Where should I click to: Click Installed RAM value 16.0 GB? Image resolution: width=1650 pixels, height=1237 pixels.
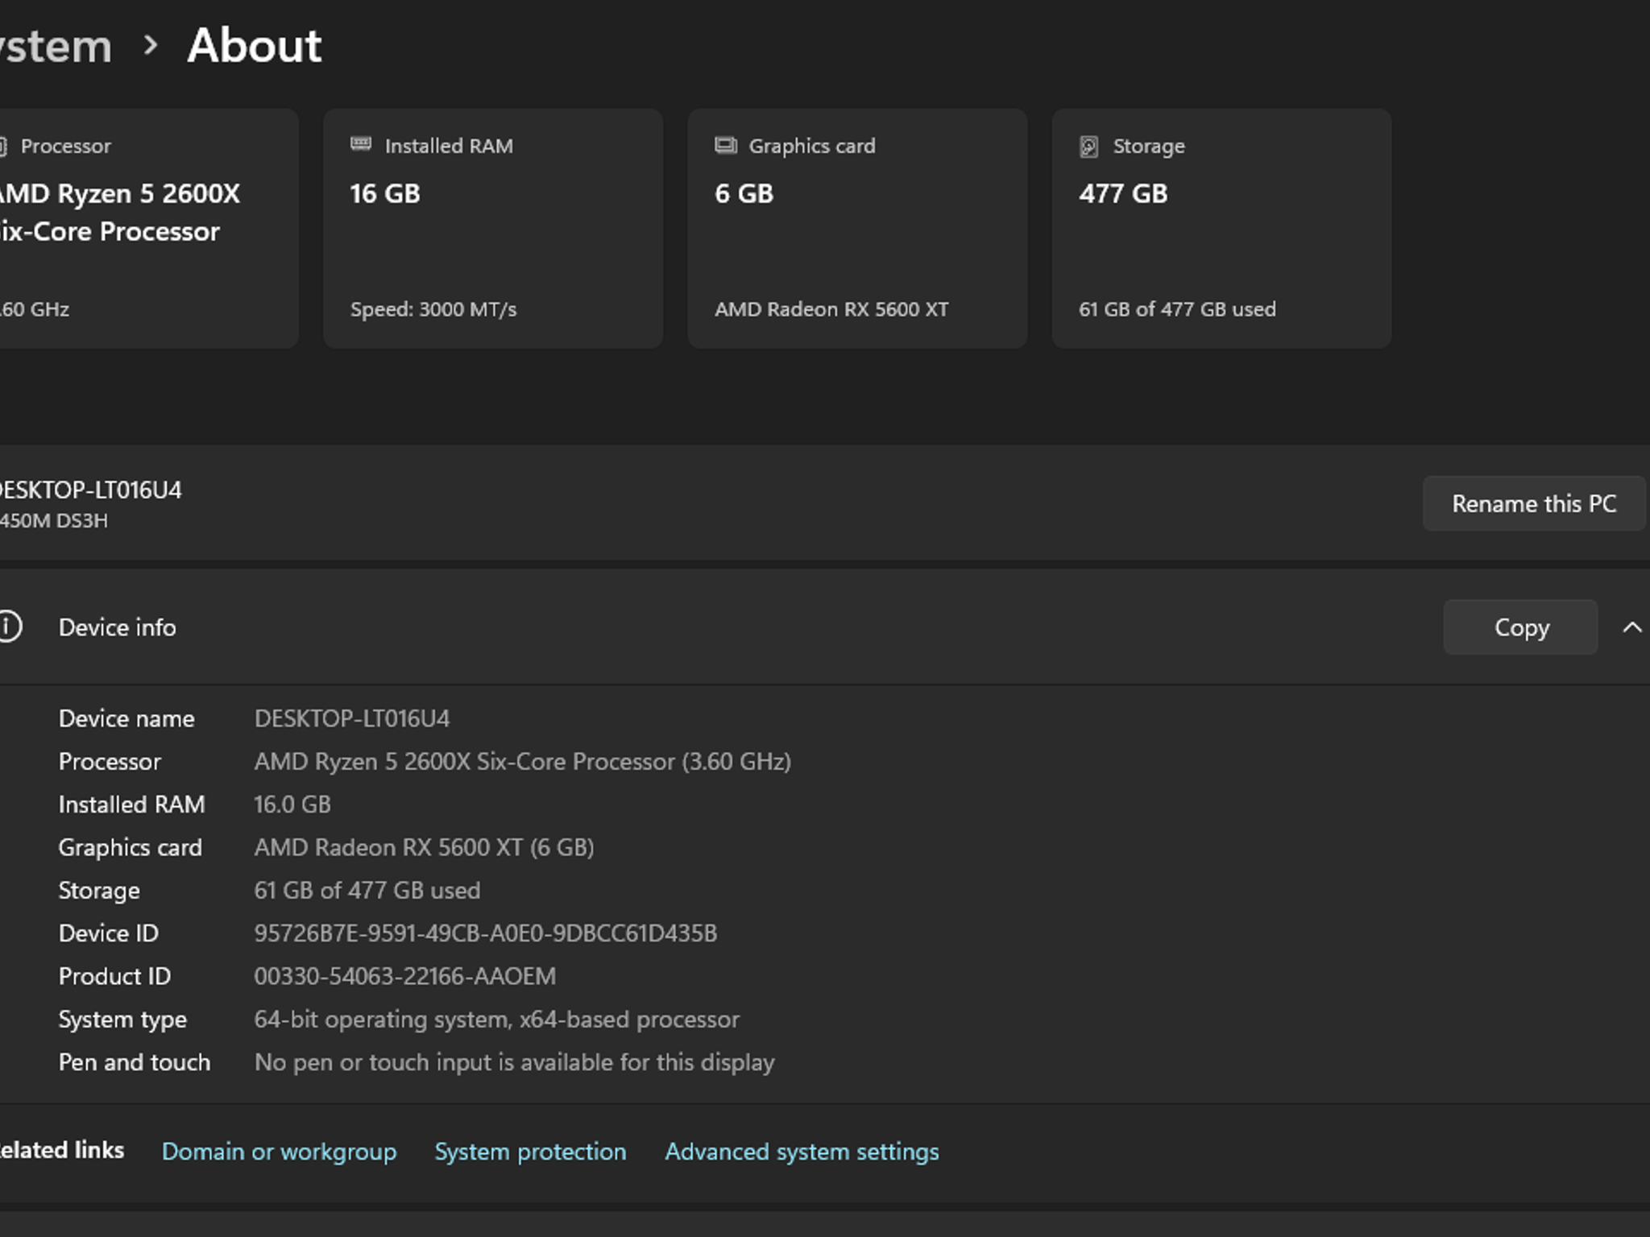(x=292, y=805)
